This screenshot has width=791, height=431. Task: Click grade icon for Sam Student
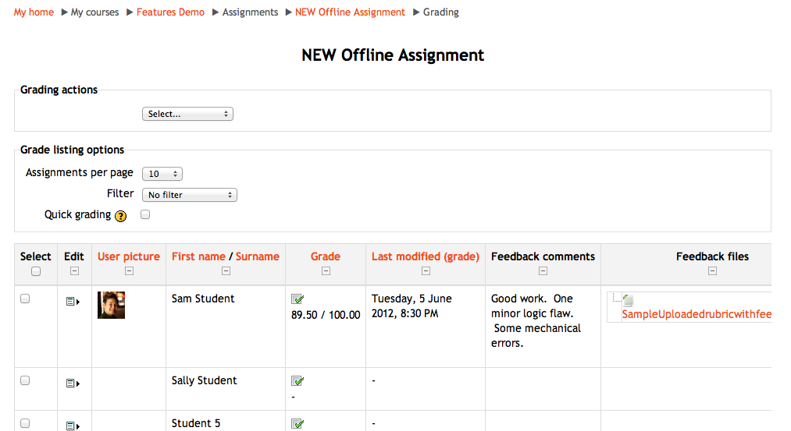[298, 299]
